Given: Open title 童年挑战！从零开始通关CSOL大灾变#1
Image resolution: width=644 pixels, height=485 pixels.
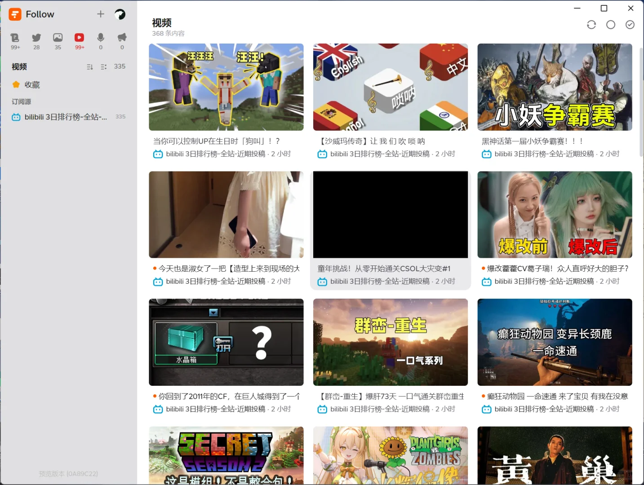Looking at the screenshot, I should point(384,269).
